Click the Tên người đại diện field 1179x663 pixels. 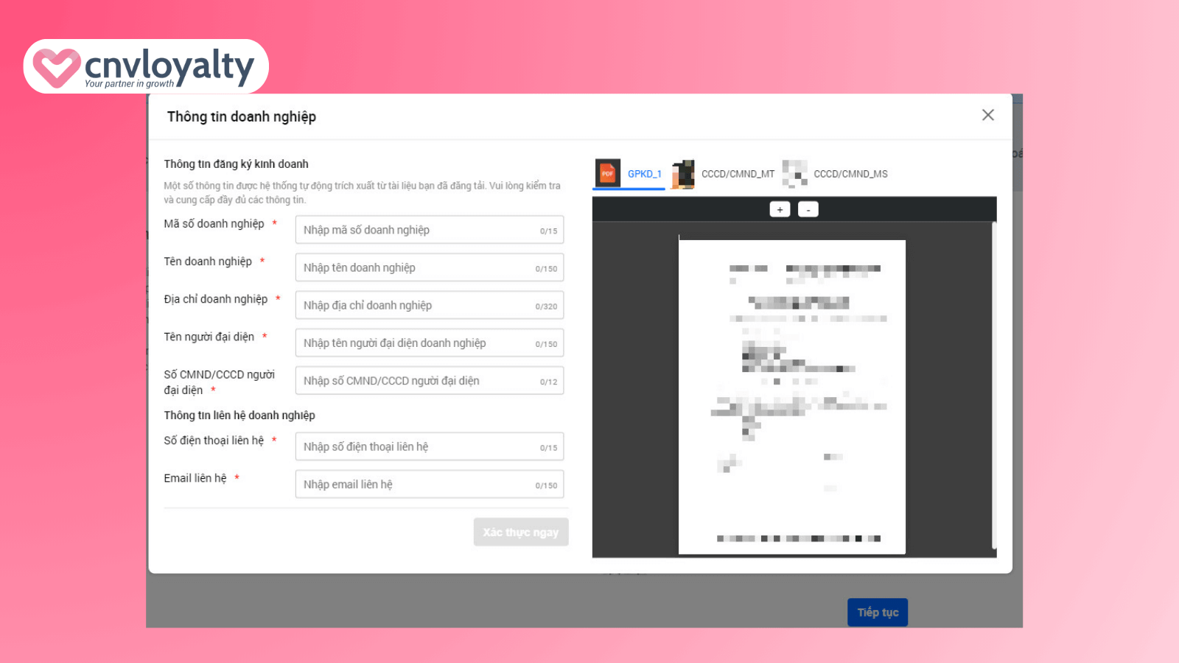418,343
